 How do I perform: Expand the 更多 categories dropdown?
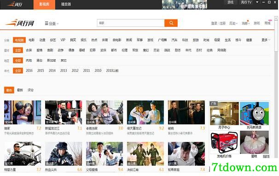266,40
